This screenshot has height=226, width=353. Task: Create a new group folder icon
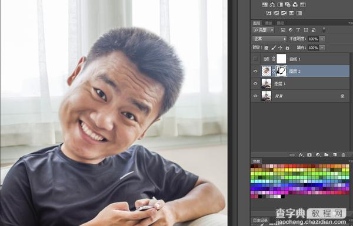(x=326, y=155)
